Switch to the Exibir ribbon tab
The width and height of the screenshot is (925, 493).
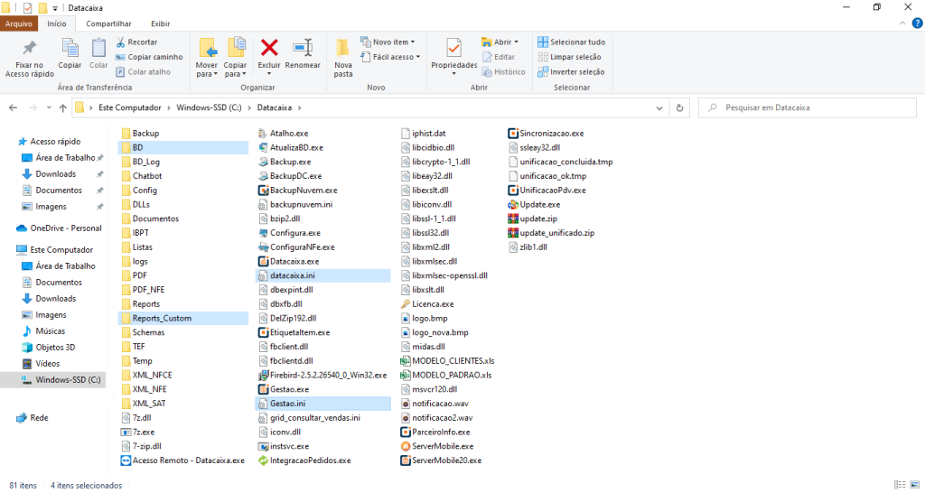click(160, 23)
